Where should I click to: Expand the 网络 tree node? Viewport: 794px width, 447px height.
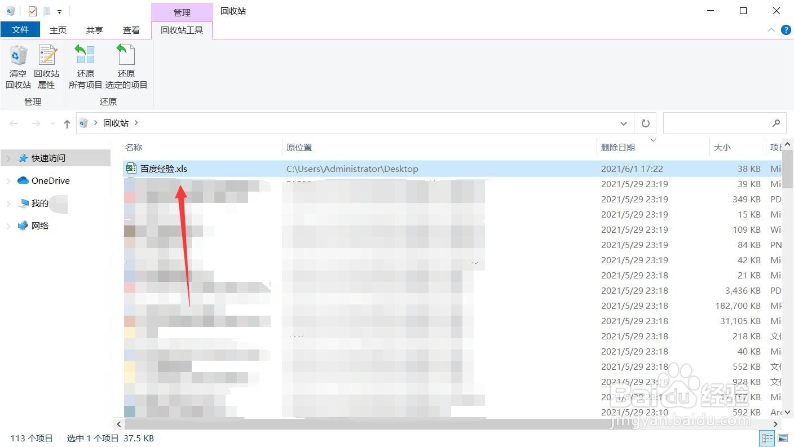[x=8, y=226]
